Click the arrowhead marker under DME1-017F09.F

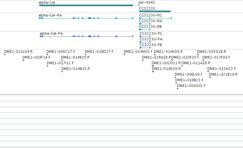coord(203,60)
